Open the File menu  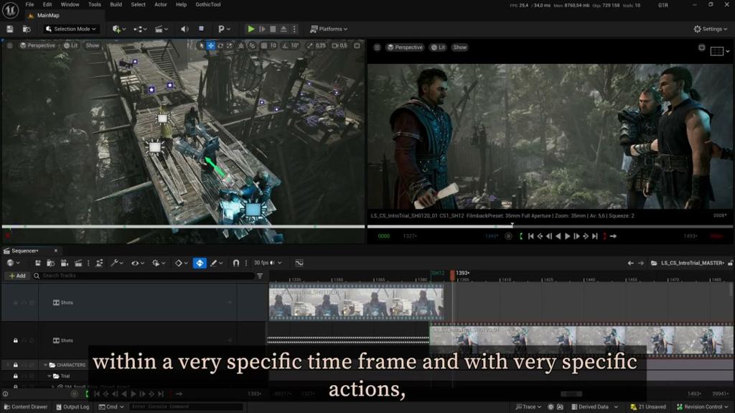click(29, 4)
